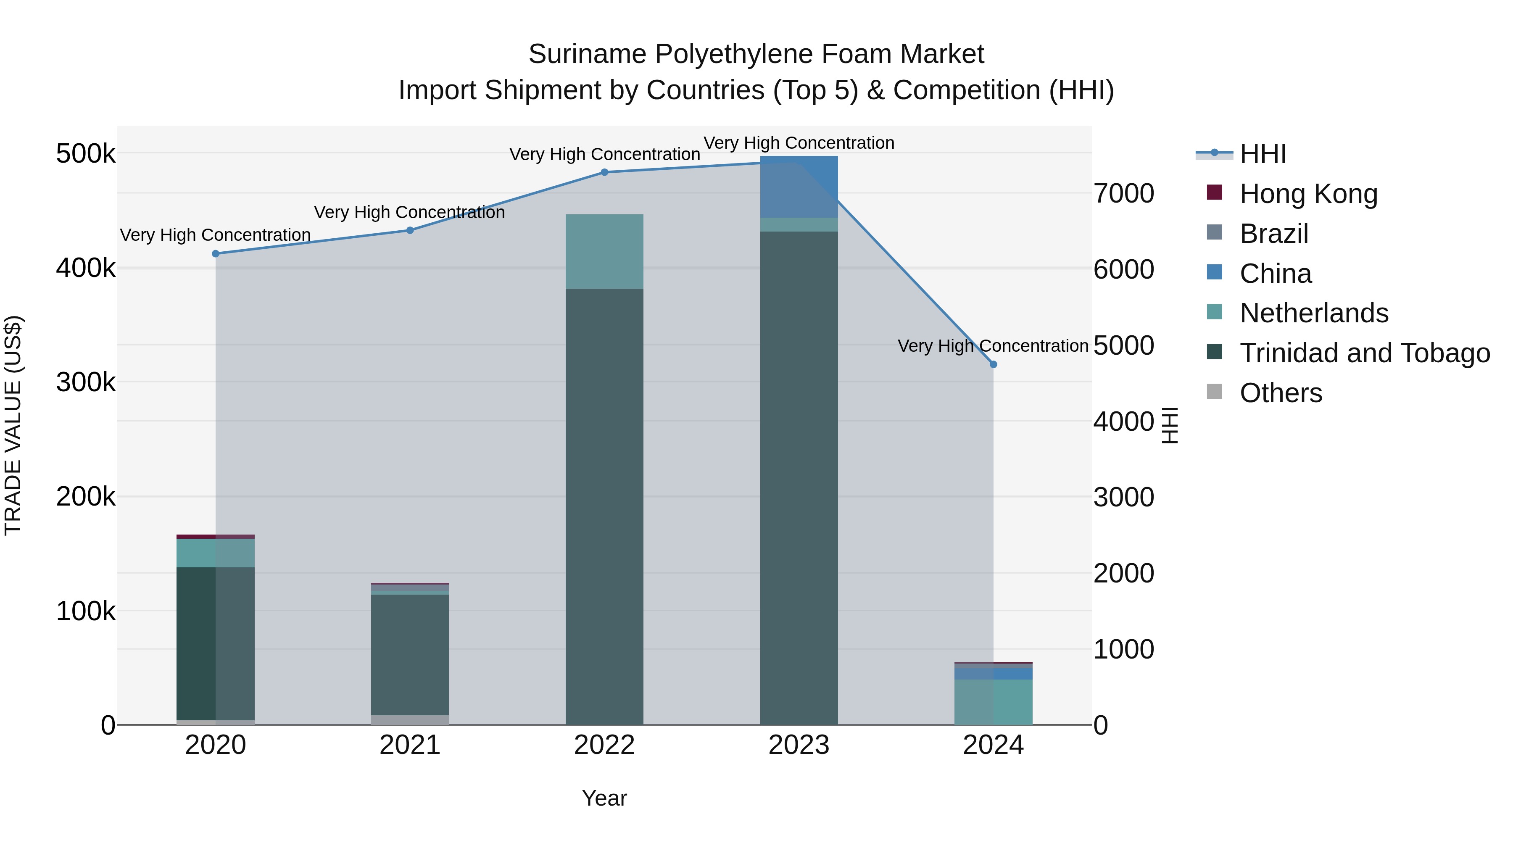This screenshot has height=851, width=1513.
Task: Click the 2020 Netherlands bar segment
Action: pos(216,553)
